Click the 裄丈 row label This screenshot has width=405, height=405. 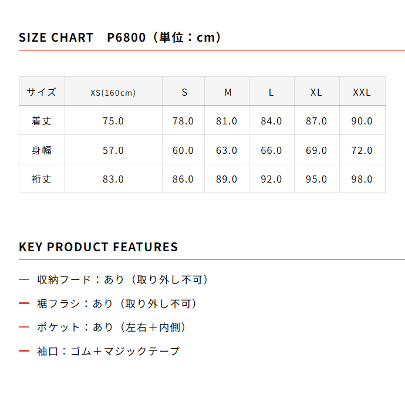pos(42,179)
